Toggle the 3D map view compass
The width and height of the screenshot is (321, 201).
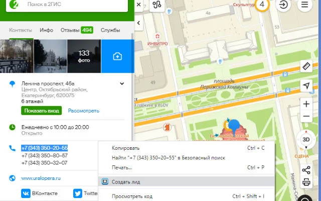306,140
